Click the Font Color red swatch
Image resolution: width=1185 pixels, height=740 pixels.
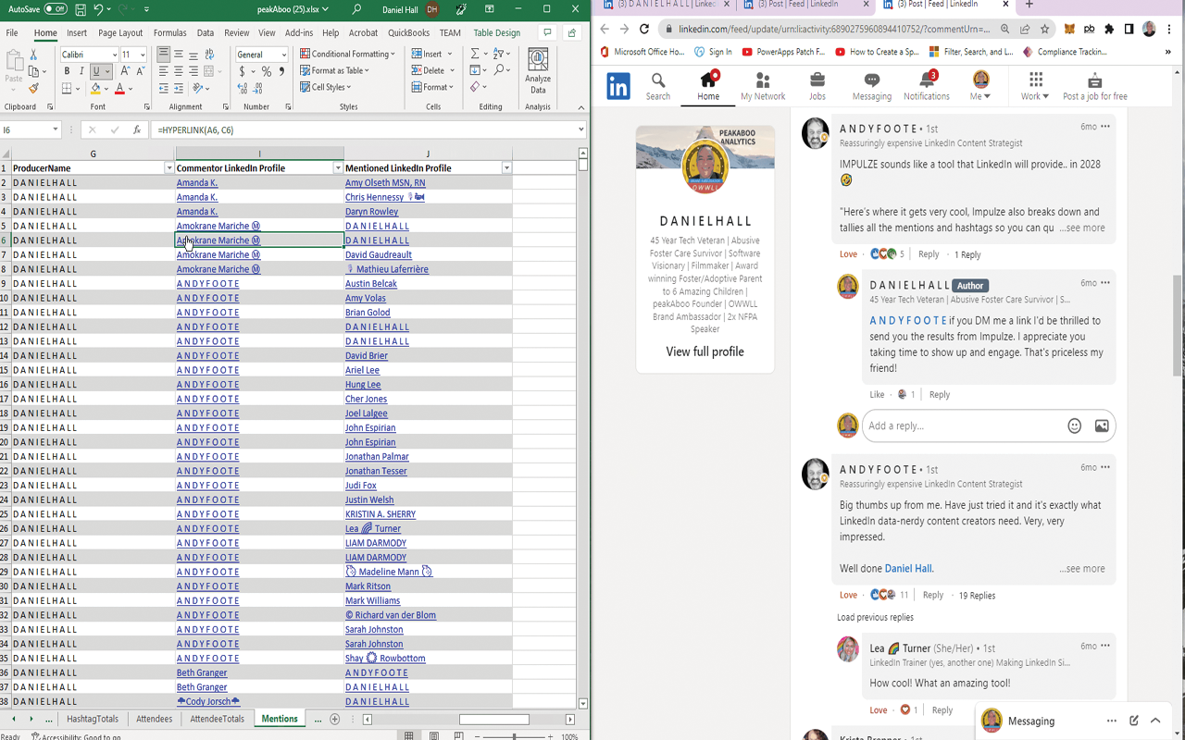pyautogui.click(x=119, y=89)
